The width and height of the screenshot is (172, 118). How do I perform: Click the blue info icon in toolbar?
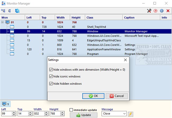point(162,11)
